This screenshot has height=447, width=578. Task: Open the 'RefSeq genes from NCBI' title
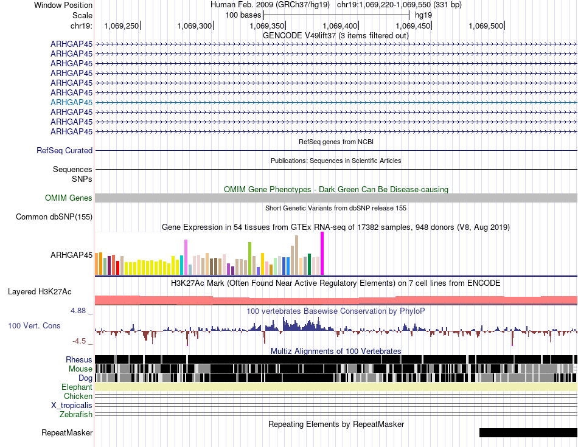pos(336,142)
